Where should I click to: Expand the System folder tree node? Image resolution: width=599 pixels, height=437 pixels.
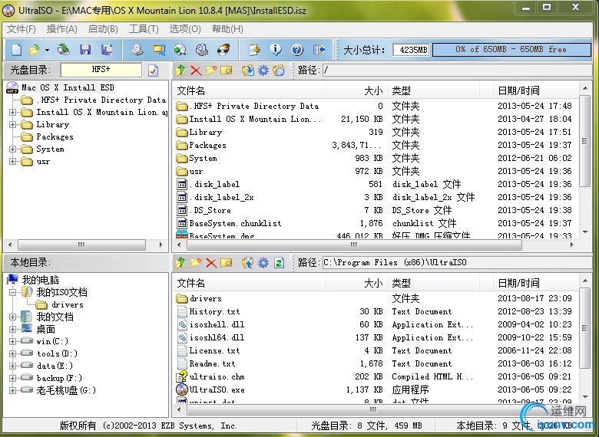pyautogui.click(x=12, y=149)
